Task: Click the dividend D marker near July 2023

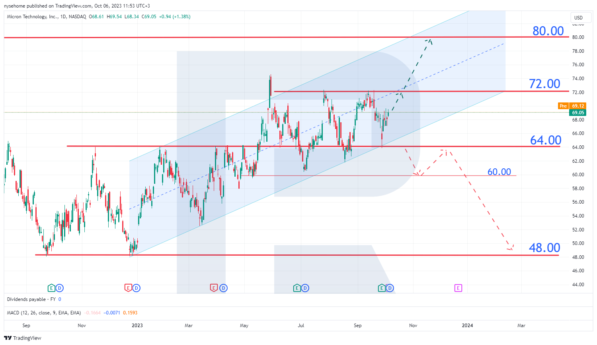Action: pos(305,288)
